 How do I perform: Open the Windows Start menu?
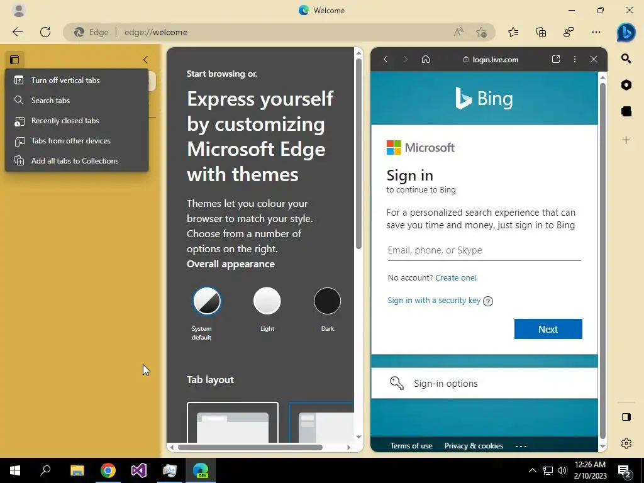tap(15, 470)
